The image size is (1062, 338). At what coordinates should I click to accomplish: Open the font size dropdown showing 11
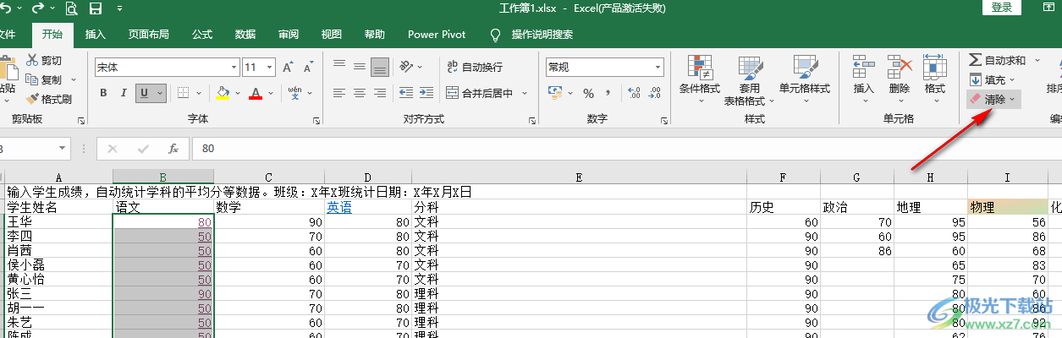pyautogui.click(x=269, y=67)
